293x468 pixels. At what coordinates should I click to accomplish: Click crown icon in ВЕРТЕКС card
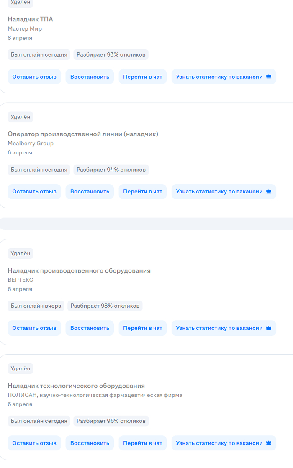click(269, 328)
